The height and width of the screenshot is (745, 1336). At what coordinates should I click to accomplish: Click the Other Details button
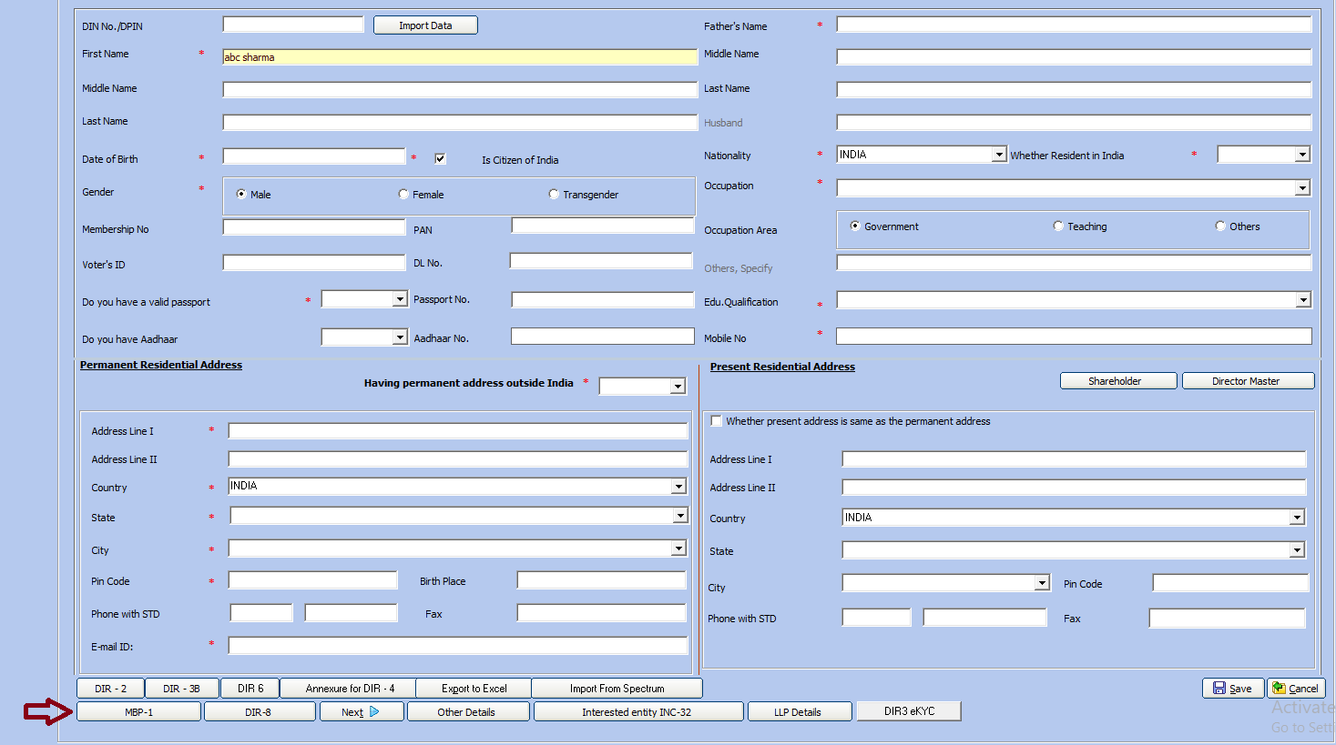click(468, 712)
